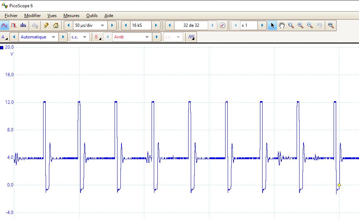Open the Modifier menu
Image resolution: width=359 pixels, height=219 pixels.
tap(33, 16)
